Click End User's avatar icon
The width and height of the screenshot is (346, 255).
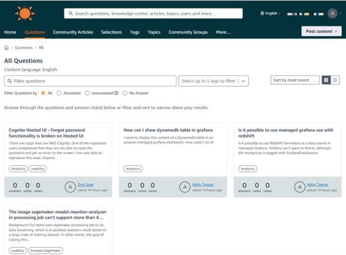pos(70,187)
